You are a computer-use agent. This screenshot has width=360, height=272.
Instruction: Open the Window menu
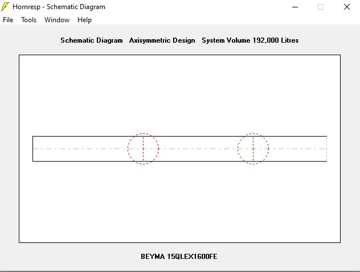(x=57, y=20)
